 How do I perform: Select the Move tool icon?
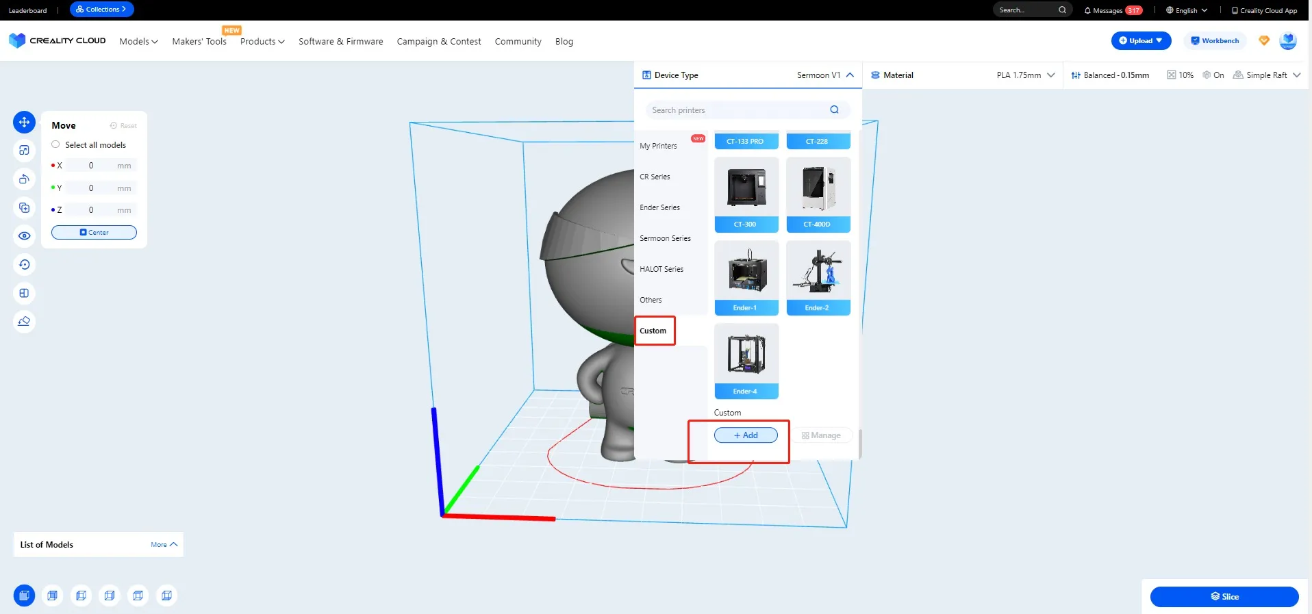24,122
